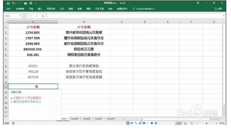The height and width of the screenshot is (129, 231).
Task: Open the Insert Function fx dialog
Action: click(43, 16)
